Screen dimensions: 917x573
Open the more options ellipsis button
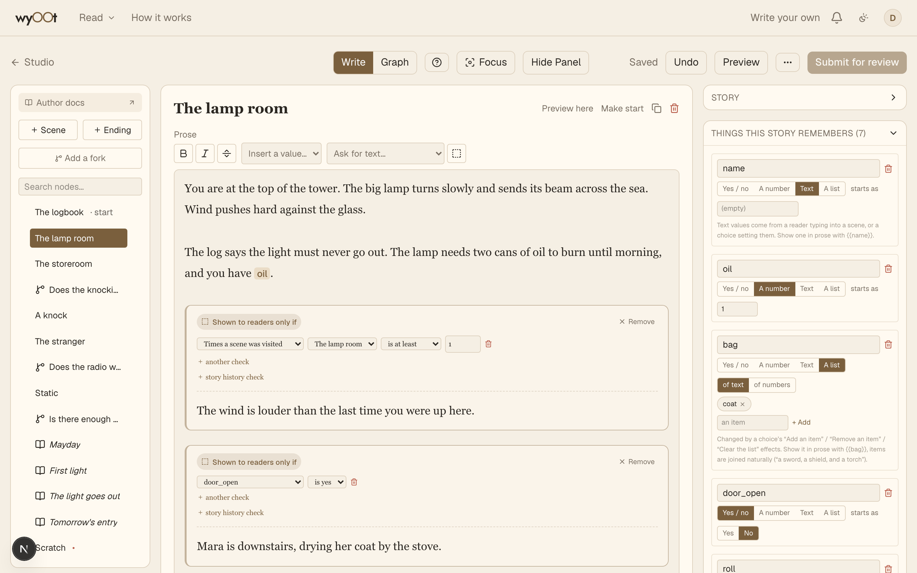pyautogui.click(x=787, y=62)
